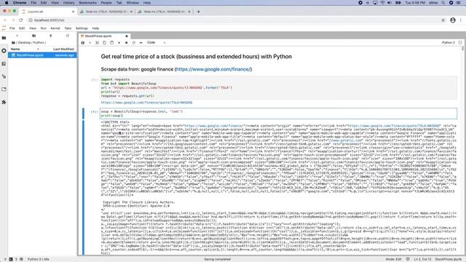Open the Chrome profile avatar

[x=453, y=20]
